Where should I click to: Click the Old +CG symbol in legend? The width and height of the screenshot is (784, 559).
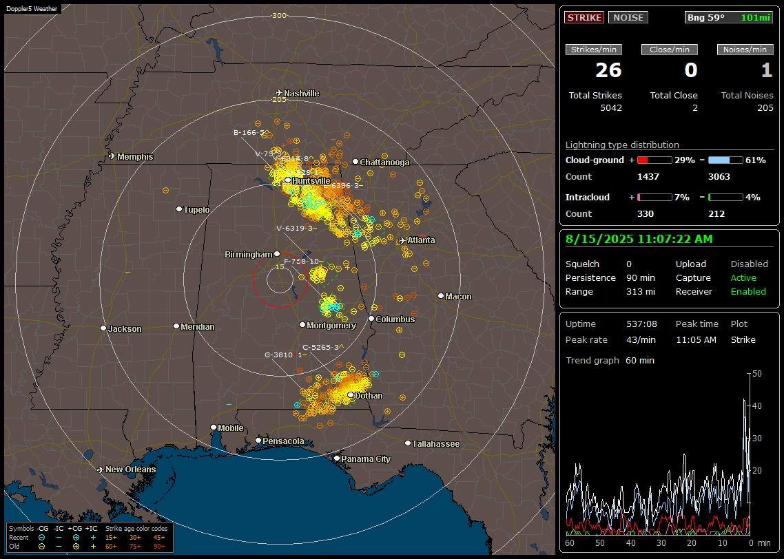[x=76, y=547]
